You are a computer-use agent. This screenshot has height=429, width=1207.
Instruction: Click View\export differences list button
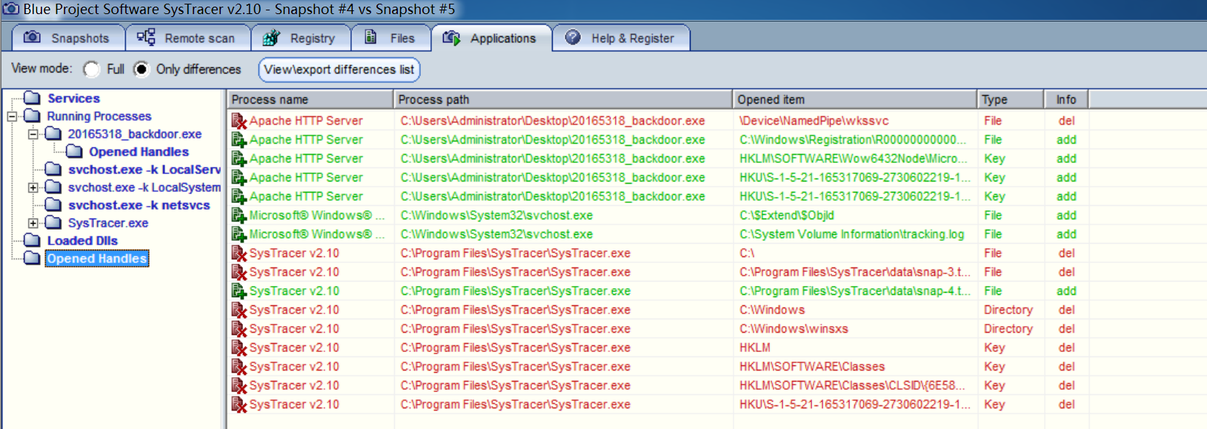(x=339, y=70)
